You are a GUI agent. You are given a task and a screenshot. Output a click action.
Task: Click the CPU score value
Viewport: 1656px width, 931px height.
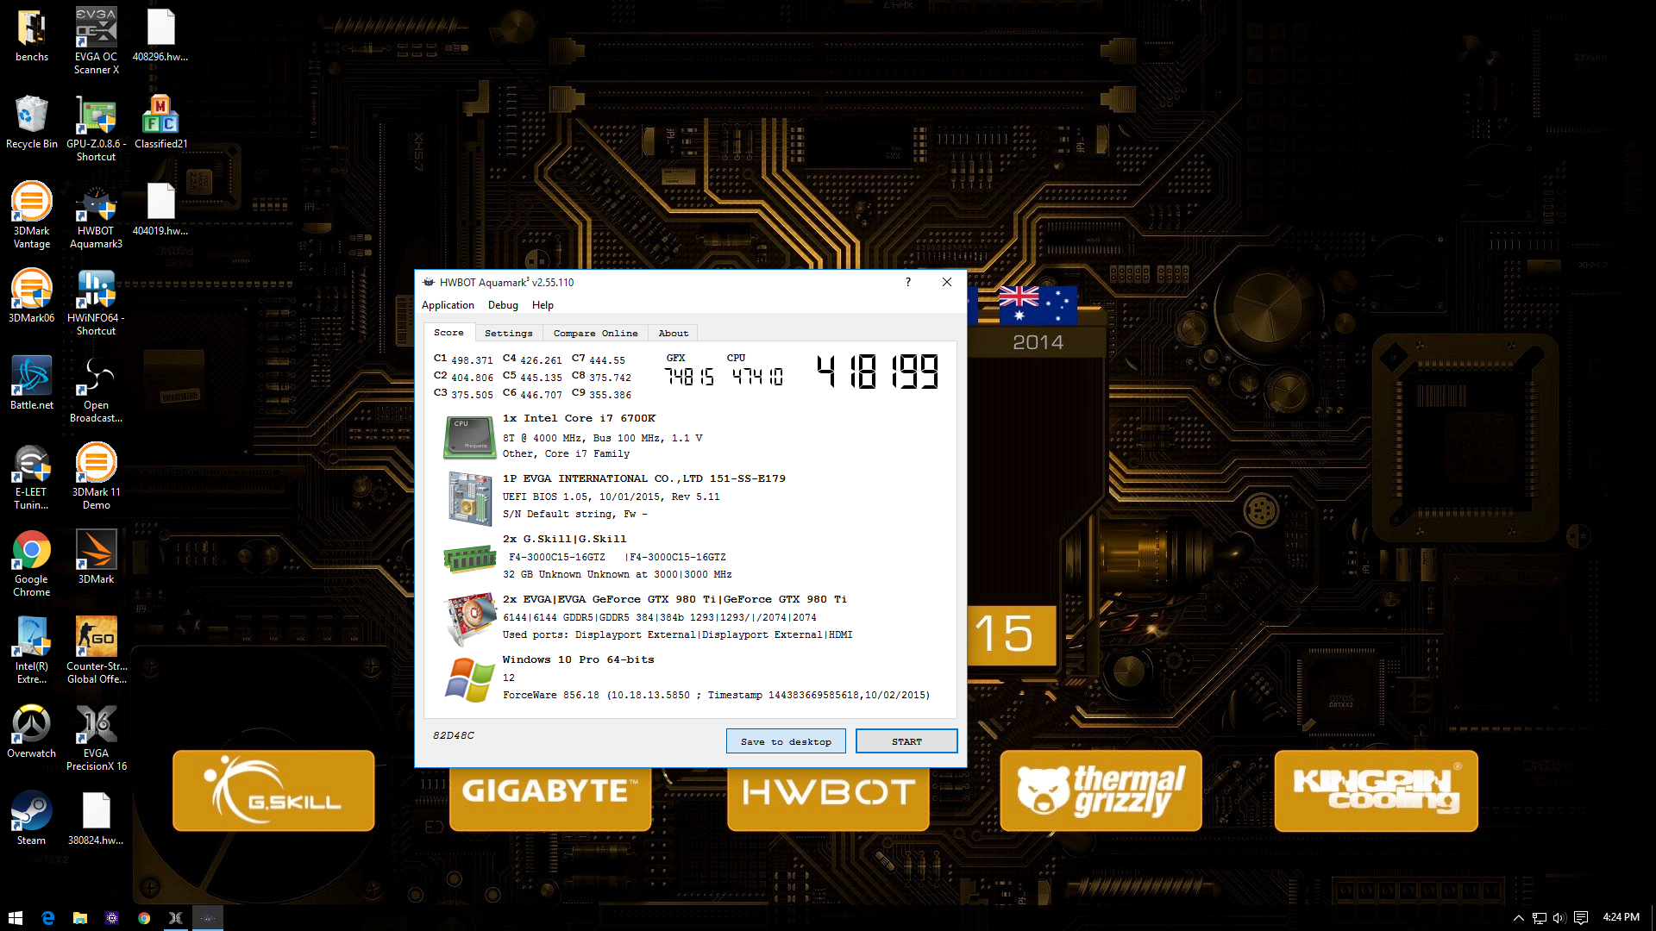(758, 377)
